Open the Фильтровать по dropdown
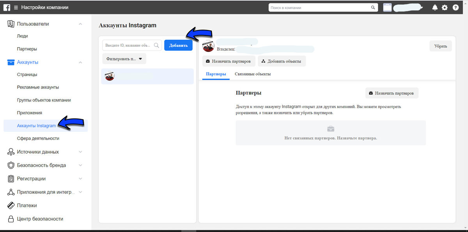Image resolution: width=468 pixels, height=232 pixels. tap(124, 59)
